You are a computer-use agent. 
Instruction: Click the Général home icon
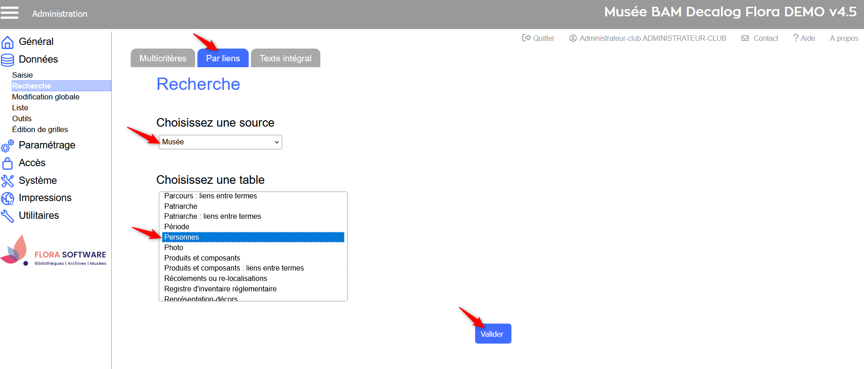tap(7, 42)
